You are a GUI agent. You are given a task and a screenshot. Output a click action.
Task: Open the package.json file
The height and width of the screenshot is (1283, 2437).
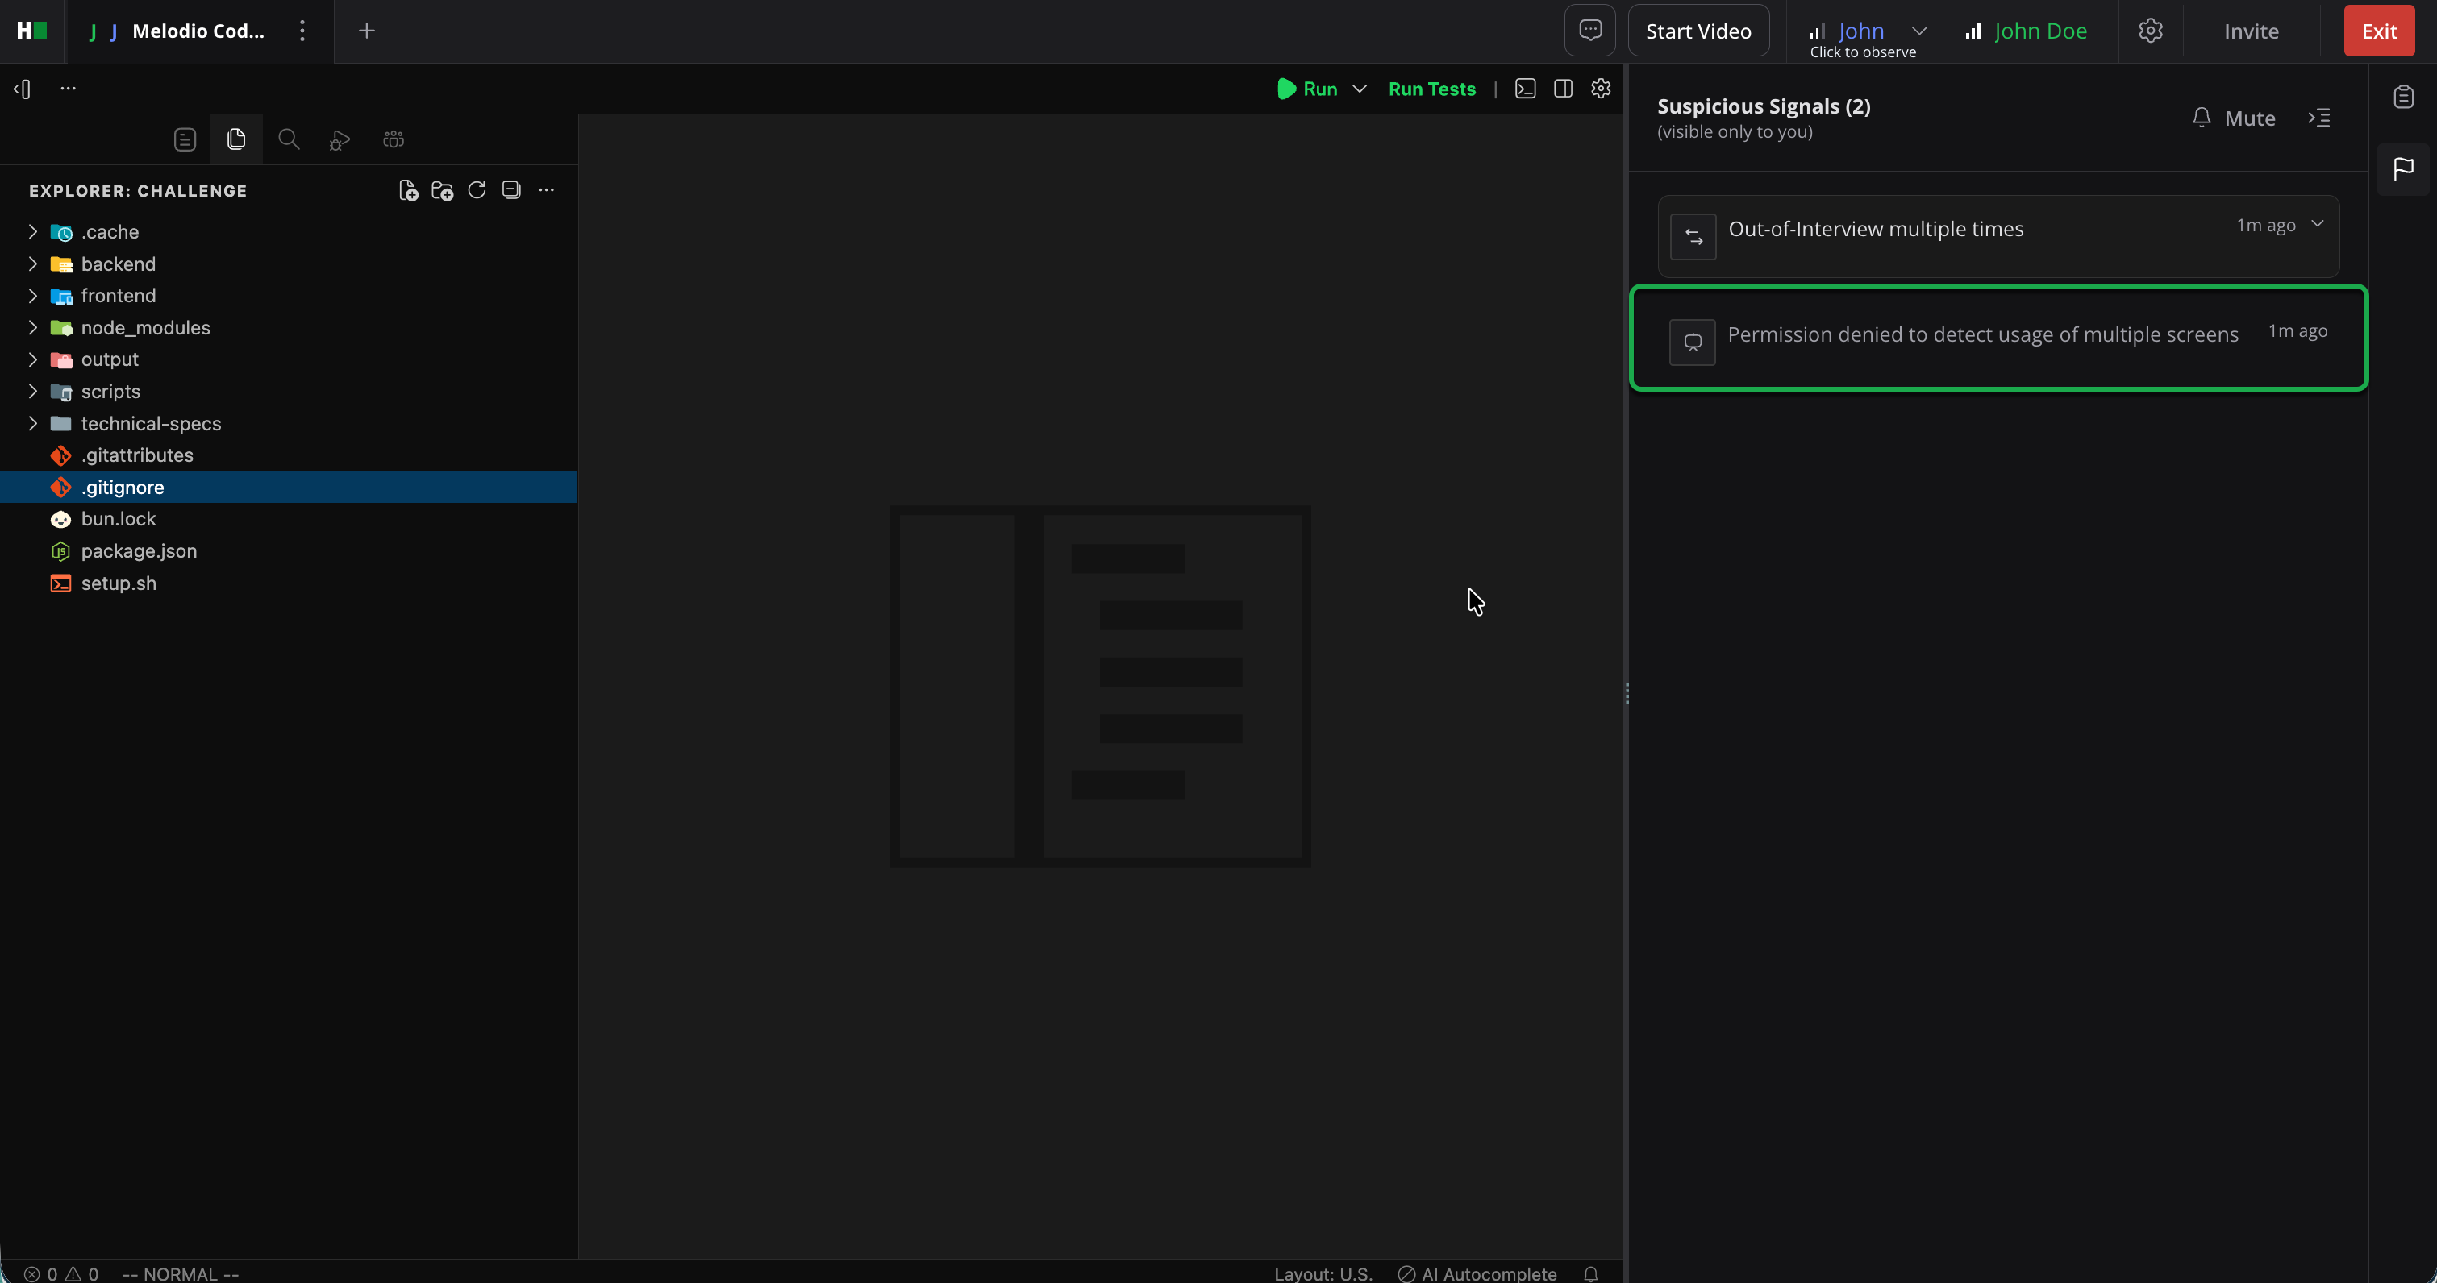[289, 551]
